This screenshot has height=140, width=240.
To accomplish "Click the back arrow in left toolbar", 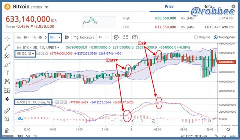I will coord(7,99).
